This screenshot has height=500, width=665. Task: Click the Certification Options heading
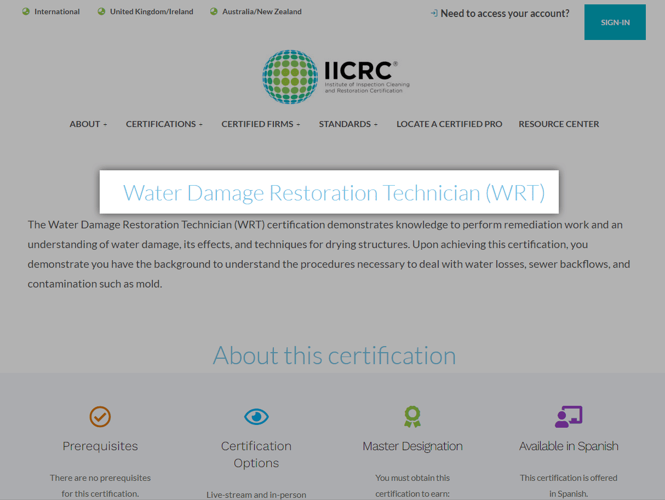pyautogui.click(x=256, y=455)
